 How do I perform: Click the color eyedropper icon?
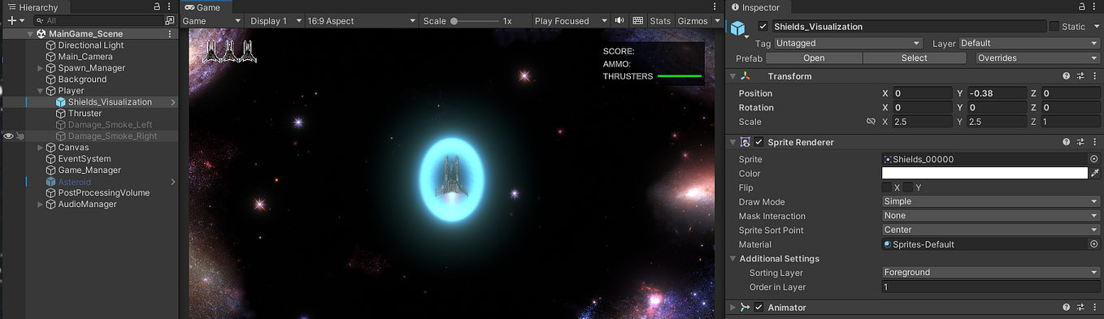point(1094,173)
